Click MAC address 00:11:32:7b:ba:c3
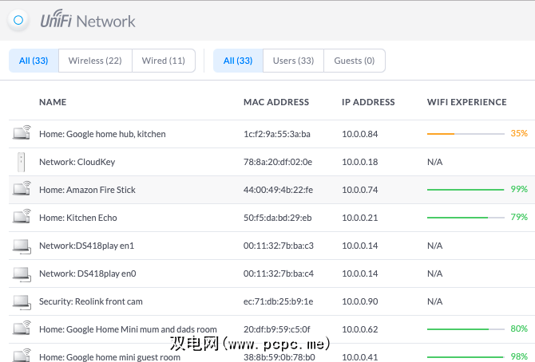The height and width of the screenshot is (362, 535). pos(279,246)
